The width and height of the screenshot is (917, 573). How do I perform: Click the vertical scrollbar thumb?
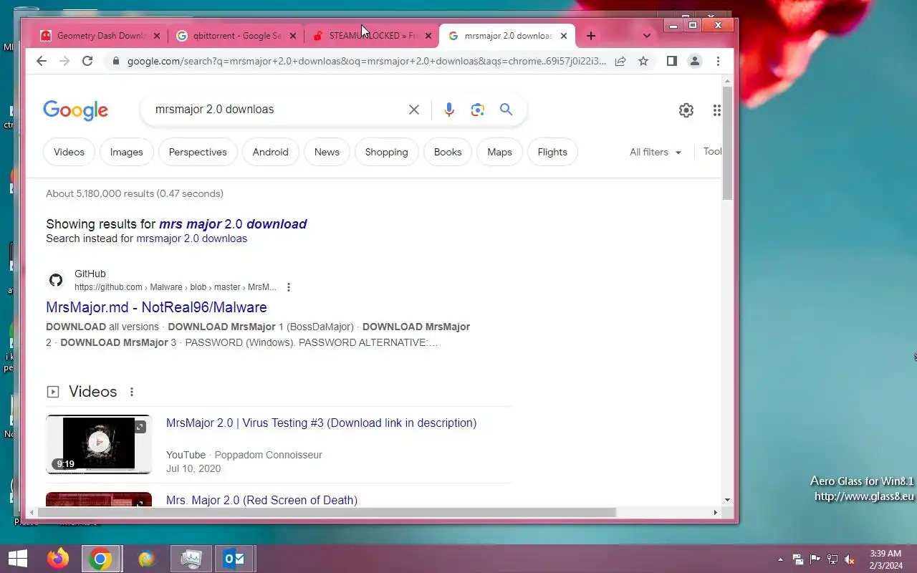[x=727, y=143]
